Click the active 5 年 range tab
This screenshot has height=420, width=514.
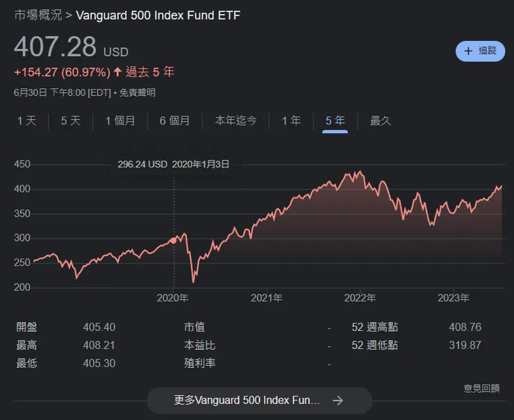pos(335,121)
